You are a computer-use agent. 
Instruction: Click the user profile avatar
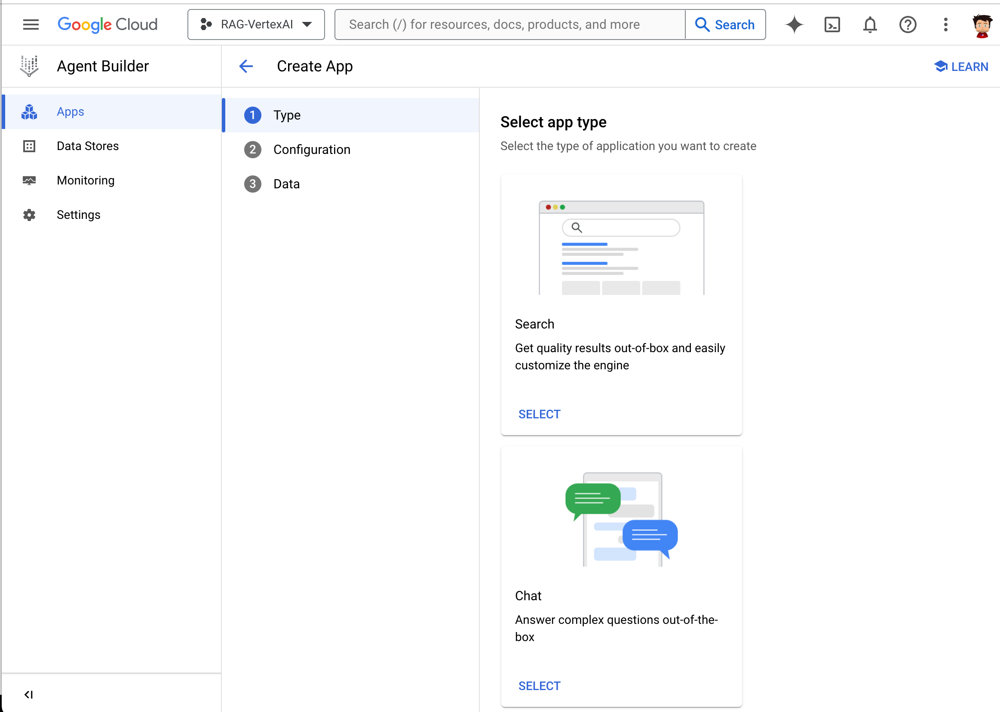(981, 25)
